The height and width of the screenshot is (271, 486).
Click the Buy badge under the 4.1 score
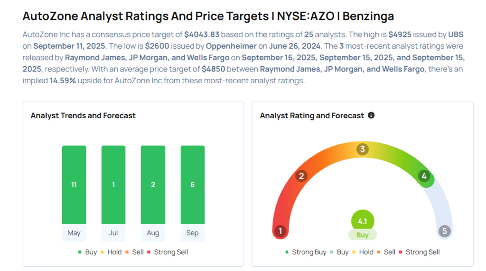click(x=363, y=235)
